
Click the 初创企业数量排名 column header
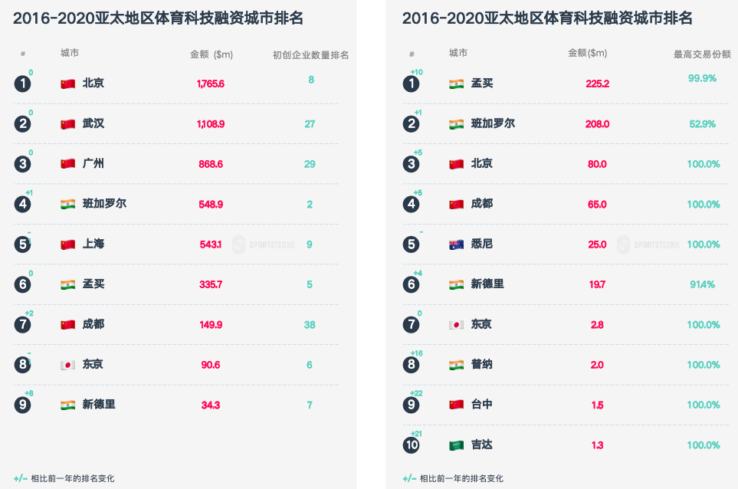pyautogui.click(x=310, y=55)
